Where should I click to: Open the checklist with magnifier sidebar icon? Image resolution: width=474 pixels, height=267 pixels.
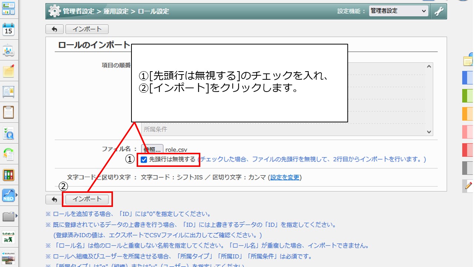point(9,133)
